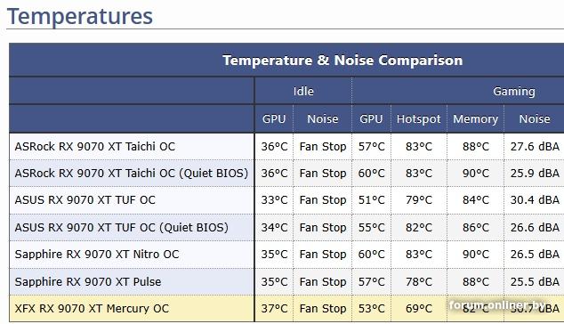
Task: Click the Gaming Noise column header
Action: [534, 118]
